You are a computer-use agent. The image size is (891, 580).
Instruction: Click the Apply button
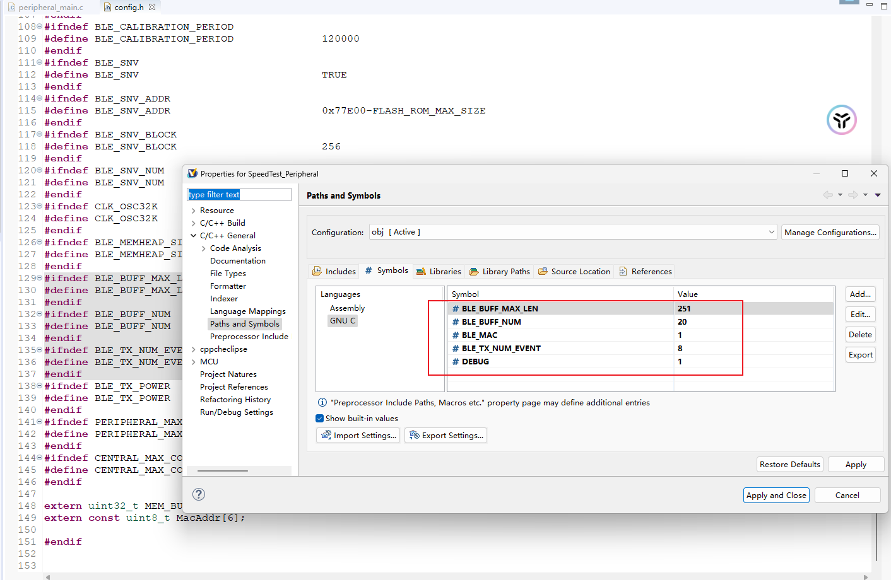tap(856, 464)
